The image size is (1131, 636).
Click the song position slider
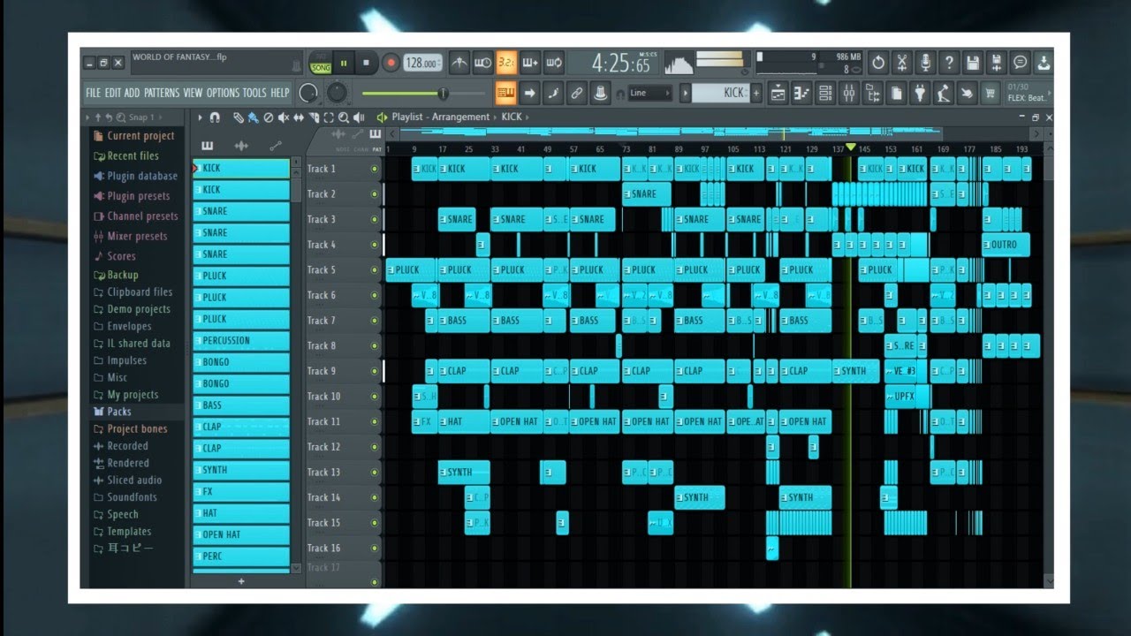pos(424,94)
